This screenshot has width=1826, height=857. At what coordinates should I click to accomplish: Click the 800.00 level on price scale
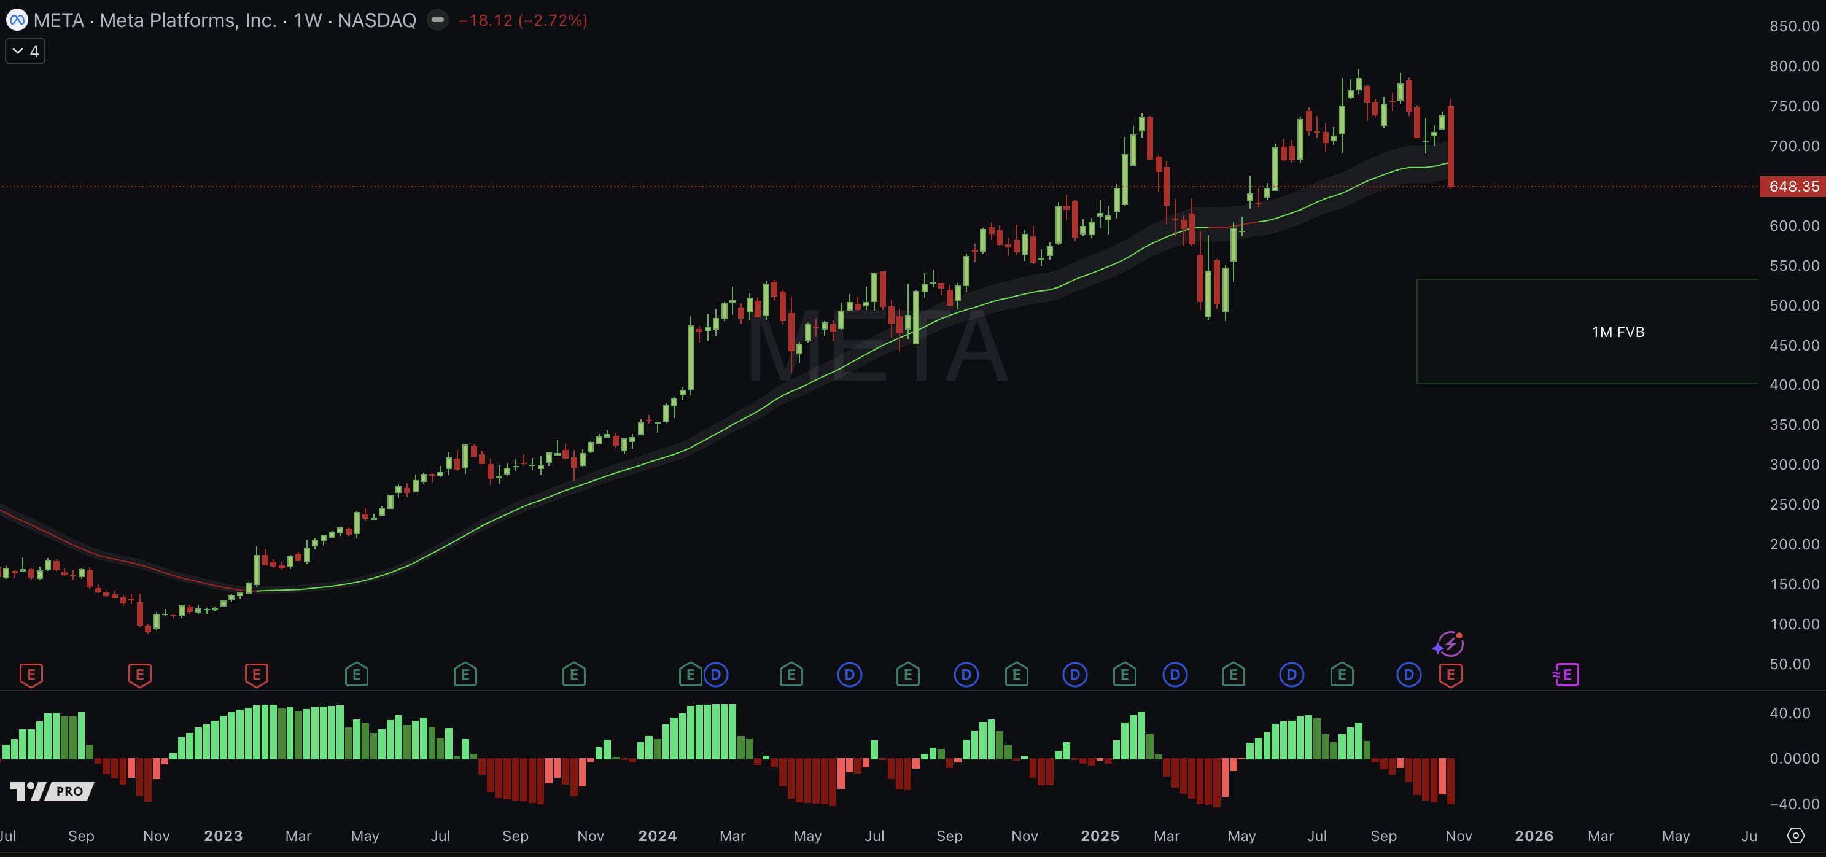coord(1793,66)
